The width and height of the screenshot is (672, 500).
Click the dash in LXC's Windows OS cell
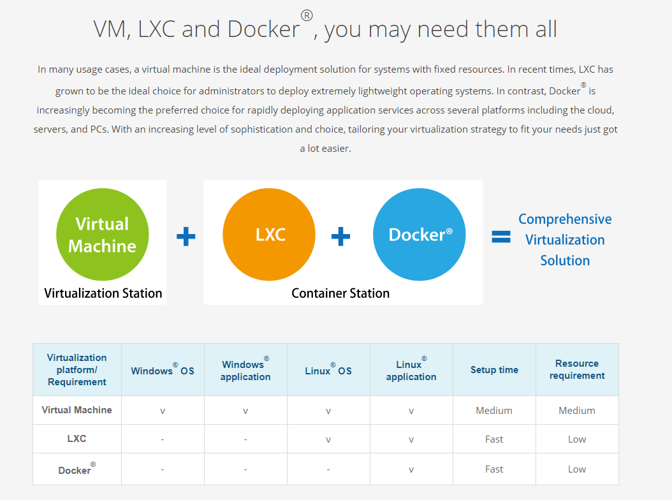point(163,440)
